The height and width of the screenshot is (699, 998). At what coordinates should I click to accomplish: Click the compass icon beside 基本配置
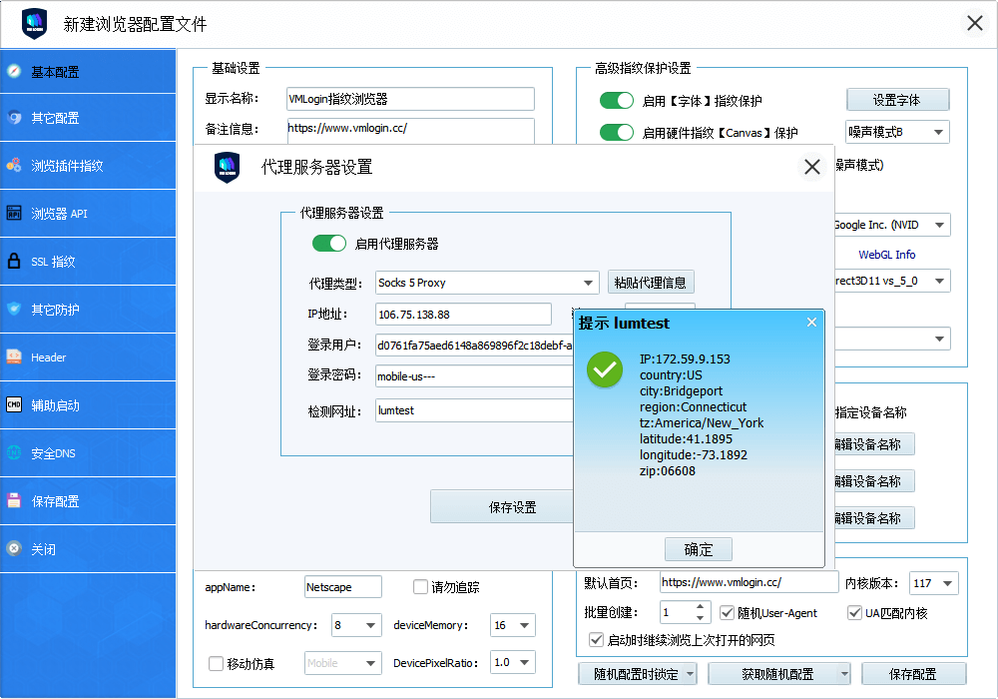tap(14, 71)
